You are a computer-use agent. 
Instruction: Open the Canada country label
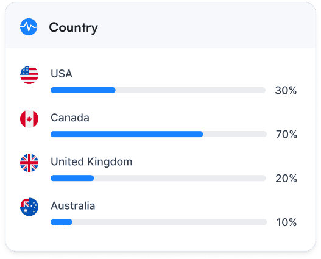[70, 118]
